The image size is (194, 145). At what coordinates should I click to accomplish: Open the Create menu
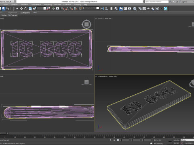point(5,5)
